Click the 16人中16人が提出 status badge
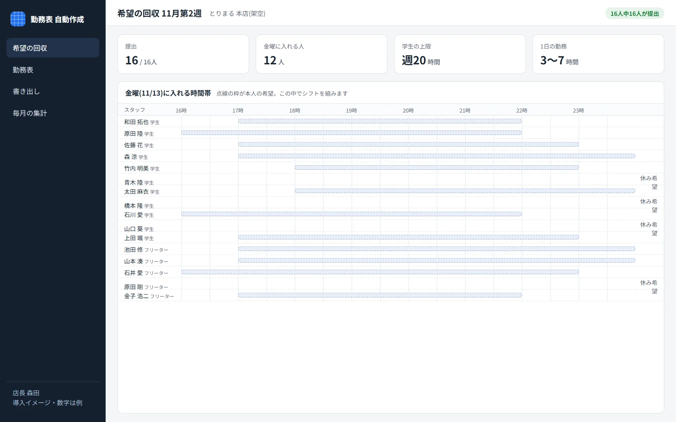Screen dimensions: 676x422 click(634, 13)
